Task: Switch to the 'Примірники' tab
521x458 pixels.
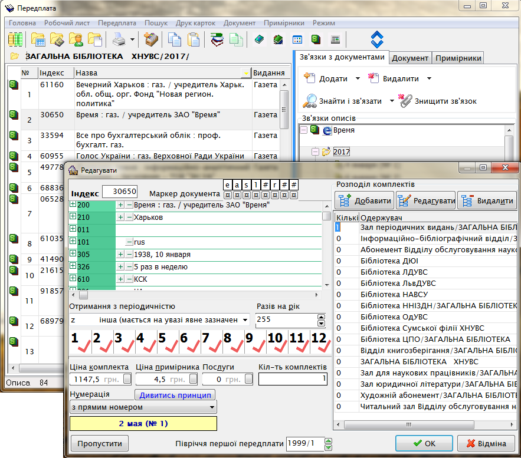Action: (x=458, y=58)
